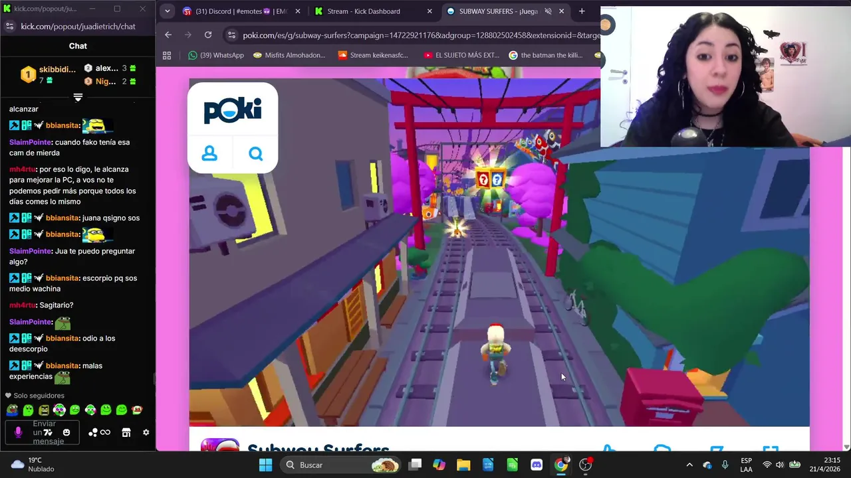Open Discord from taskbar
This screenshot has width=851, height=478.
pyautogui.click(x=537, y=465)
